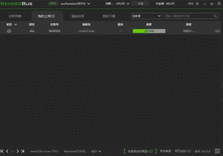Image resolution: width=223 pixels, height=156 pixels.
Task: Click the speed column header
Action: pyautogui.click(x=189, y=24)
